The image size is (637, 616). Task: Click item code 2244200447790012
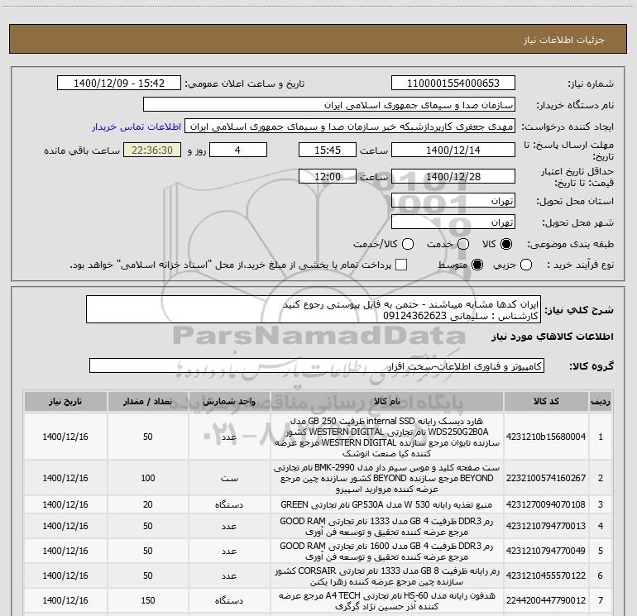[x=546, y=600]
